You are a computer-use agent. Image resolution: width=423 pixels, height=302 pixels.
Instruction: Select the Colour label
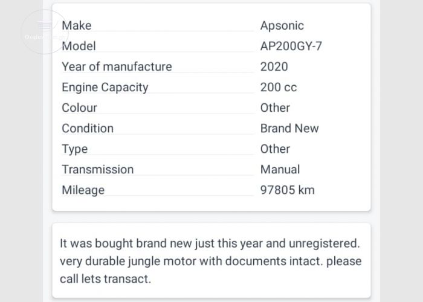click(x=79, y=108)
